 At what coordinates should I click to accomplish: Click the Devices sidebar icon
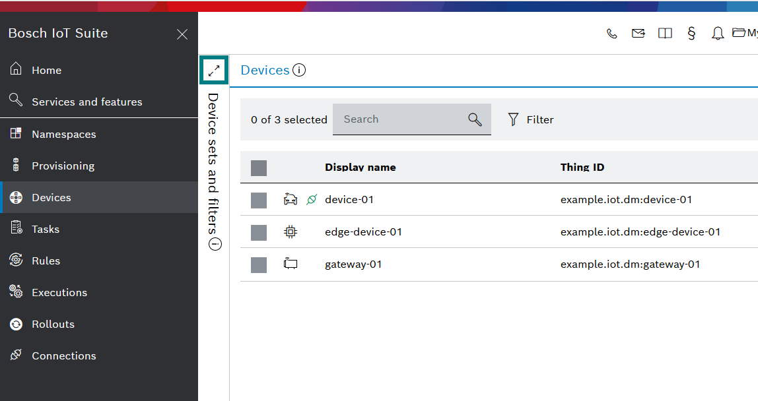coord(16,197)
